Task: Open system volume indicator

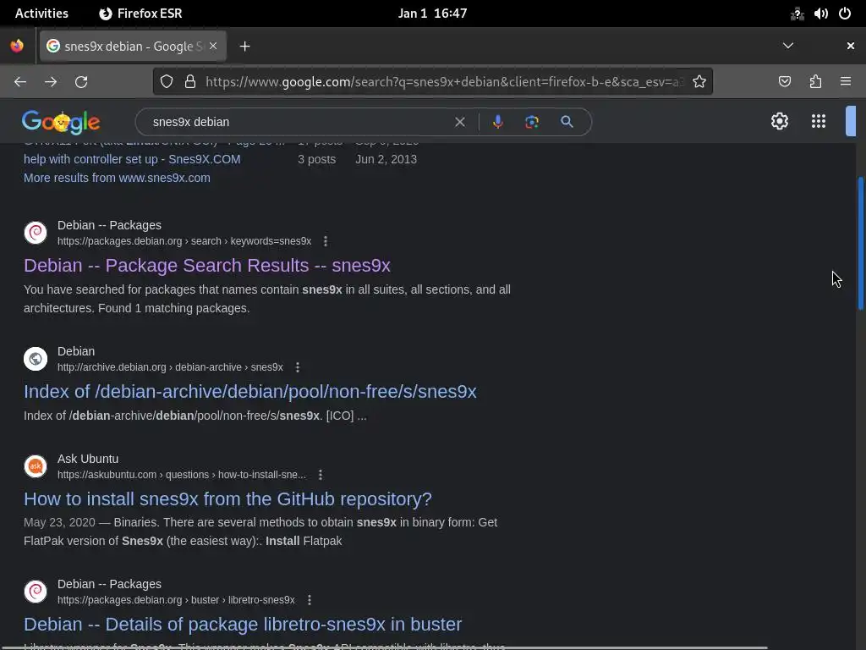Action: point(820,14)
